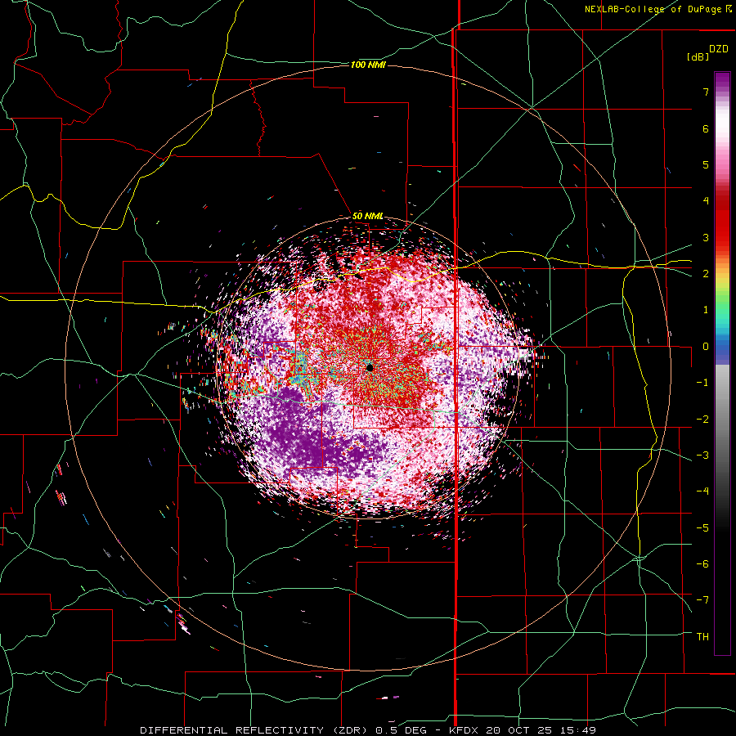The height and width of the screenshot is (736, 736).
Task: Click the 7 value on color scale
Action: click(x=706, y=92)
